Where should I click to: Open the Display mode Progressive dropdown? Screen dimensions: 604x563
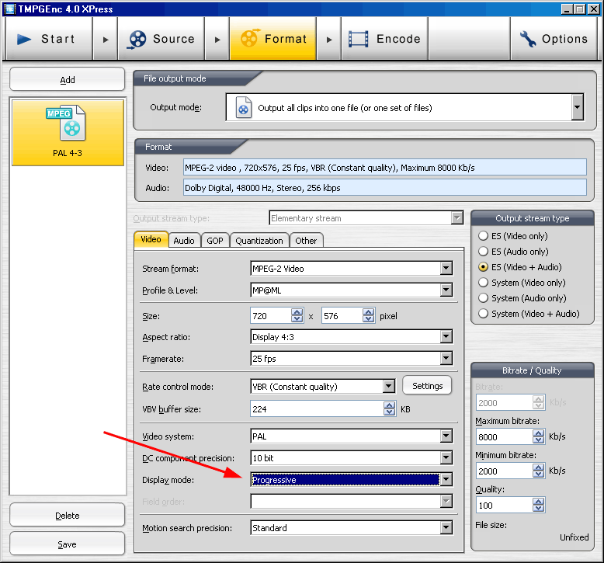[x=446, y=479]
